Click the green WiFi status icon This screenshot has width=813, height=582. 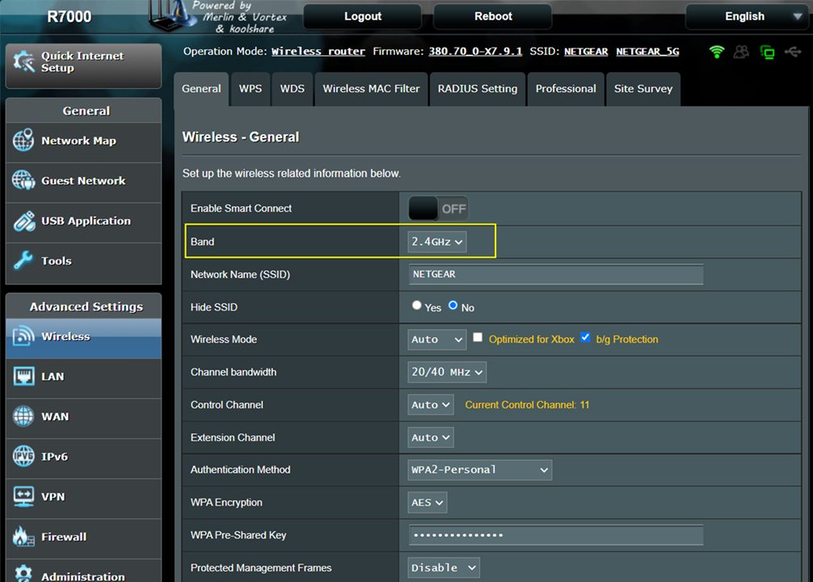716,53
